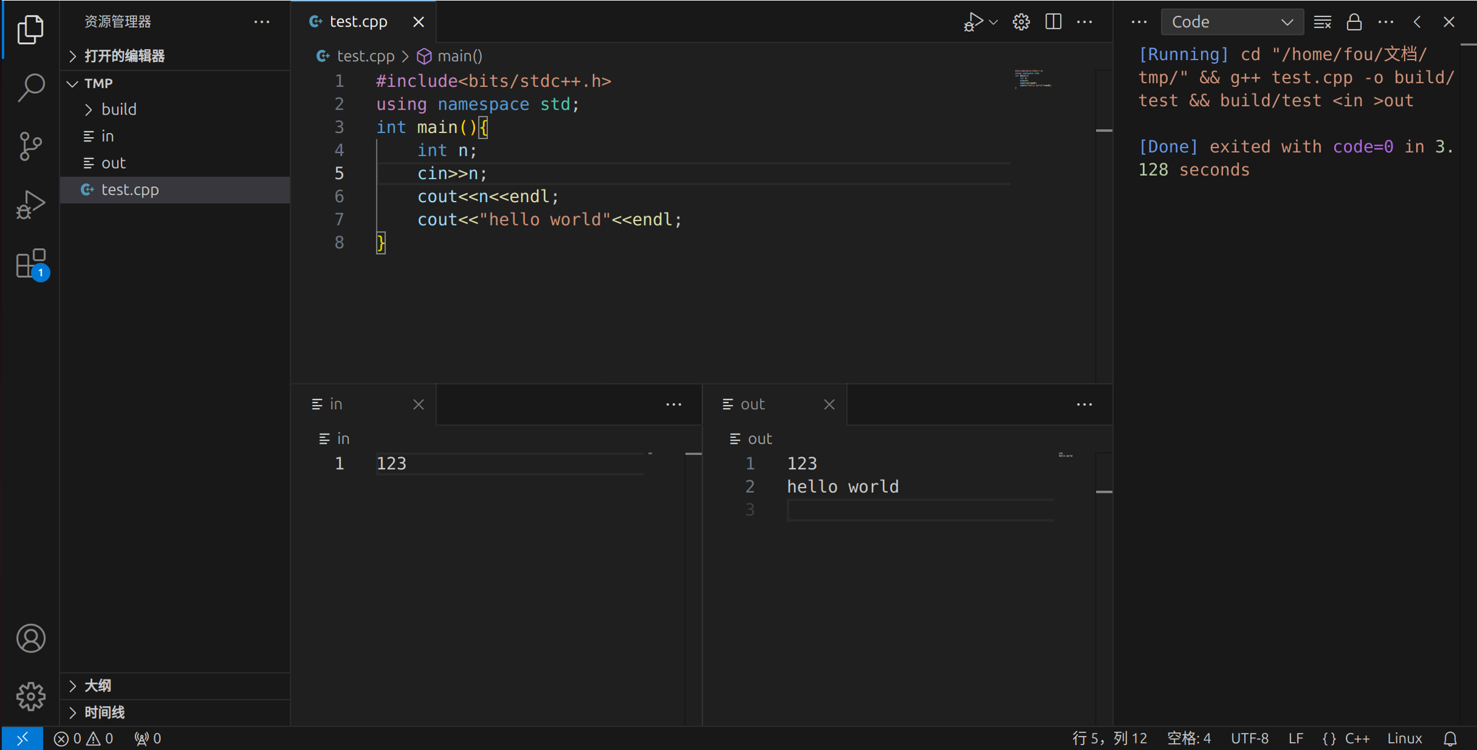Open the Source Control view

click(x=31, y=146)
